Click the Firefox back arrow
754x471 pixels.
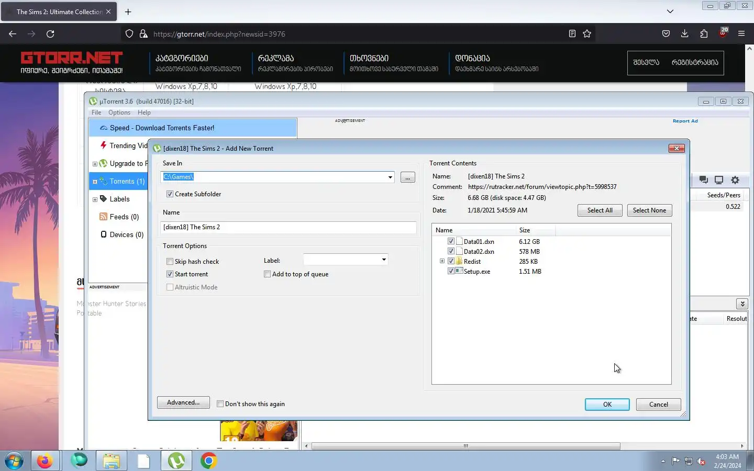[13, 34]
